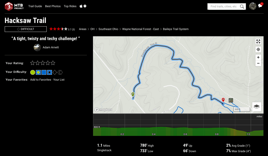Open Baileys Trail System breadcrumb
The height and width of the screenshot is (156, 268).
[176, 29]
